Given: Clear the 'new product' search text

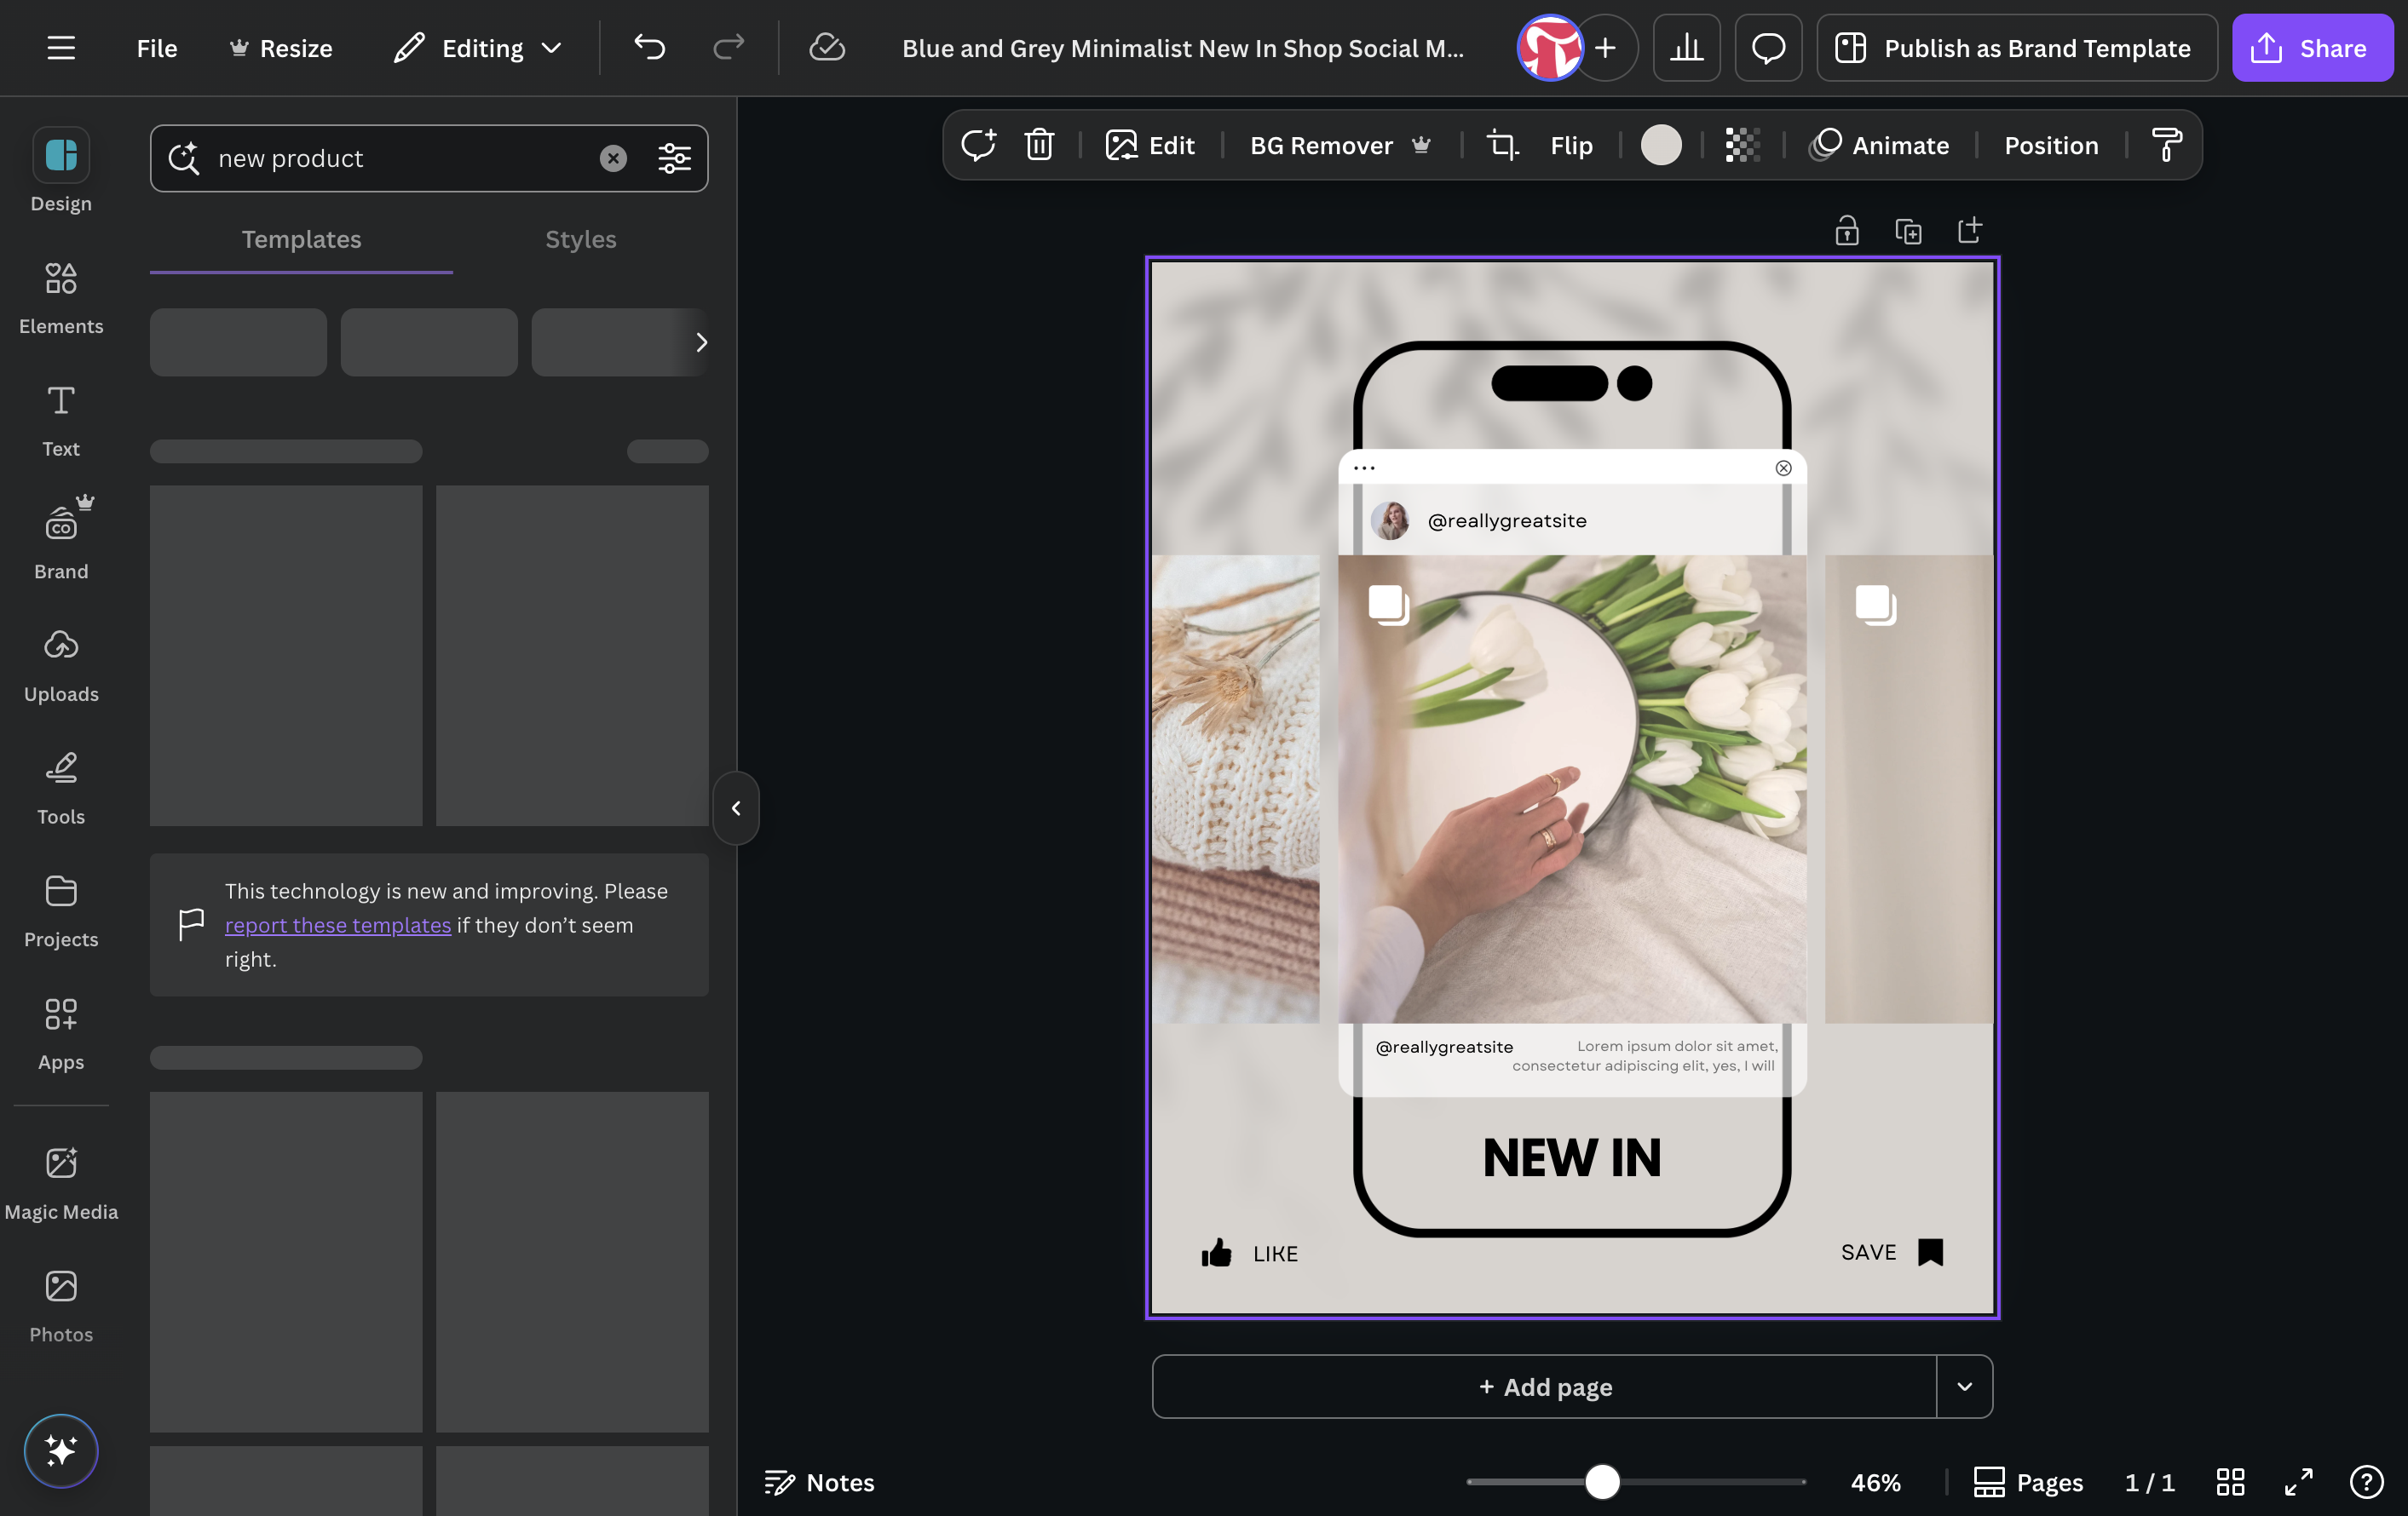Looking at the screenshot, I should 613,158.
